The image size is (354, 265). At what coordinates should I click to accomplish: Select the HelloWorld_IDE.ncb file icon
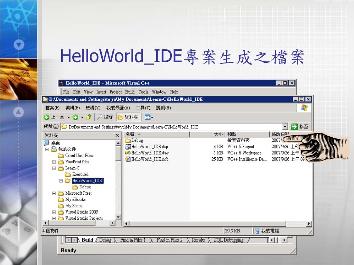tap(128, 159)
